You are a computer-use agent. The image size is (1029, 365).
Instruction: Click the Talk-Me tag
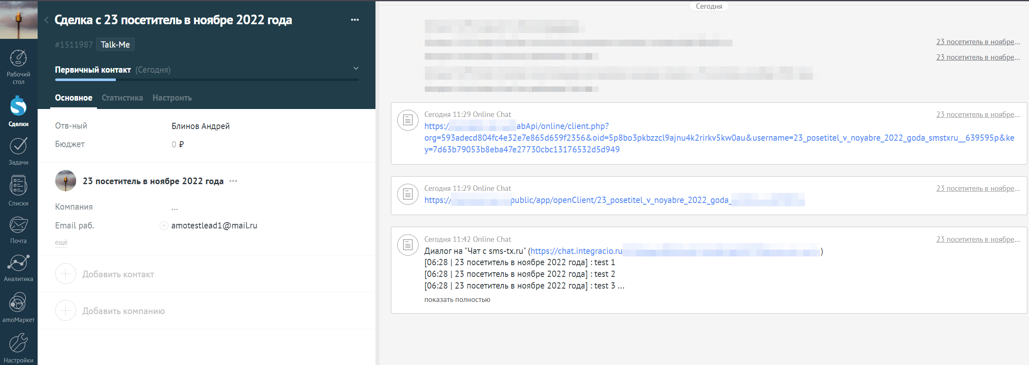click(115, 45)
